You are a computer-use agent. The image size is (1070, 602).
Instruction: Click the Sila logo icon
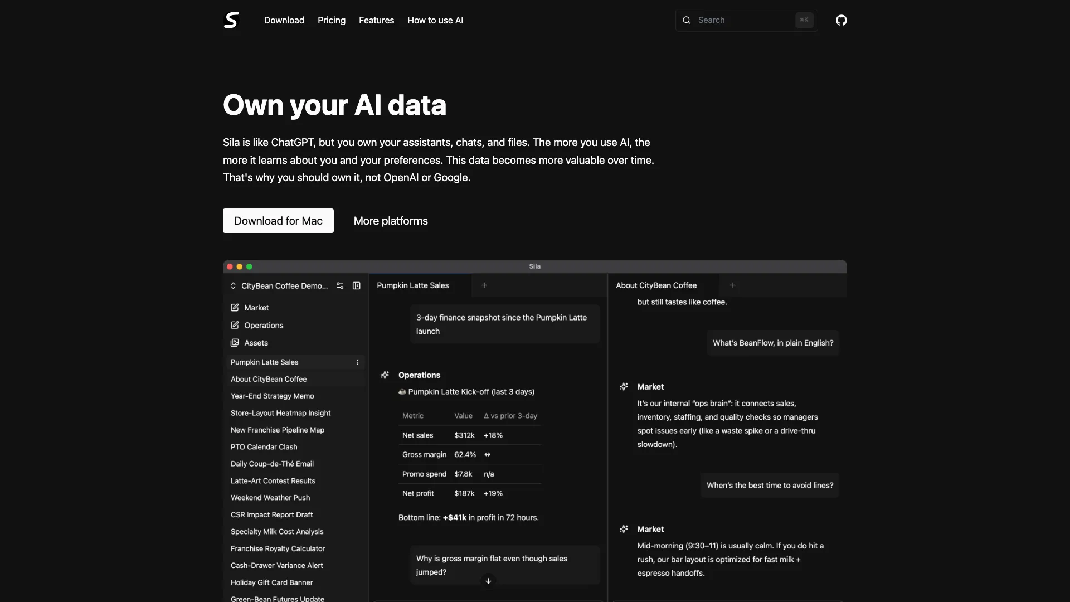click(231, 20)
